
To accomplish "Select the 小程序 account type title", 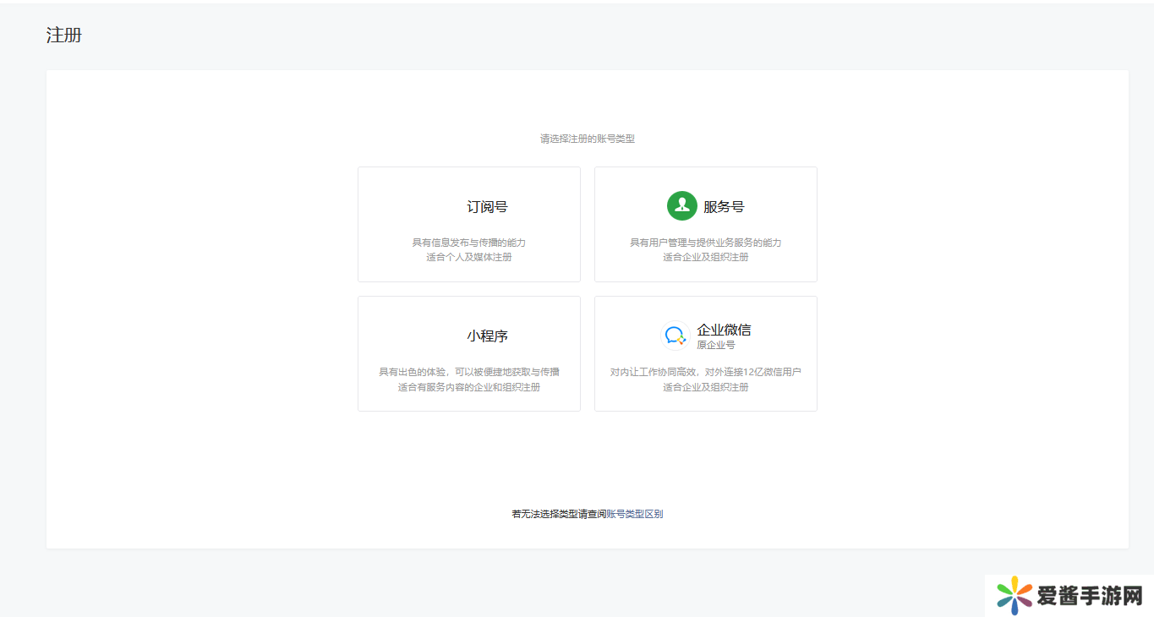I will pos(487,336).
